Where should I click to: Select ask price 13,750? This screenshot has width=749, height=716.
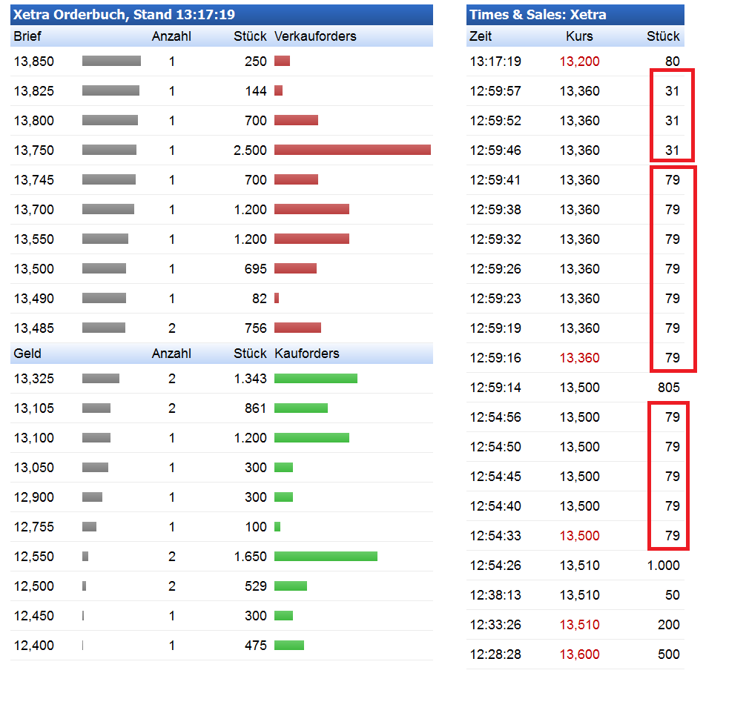tap(34, 150)
